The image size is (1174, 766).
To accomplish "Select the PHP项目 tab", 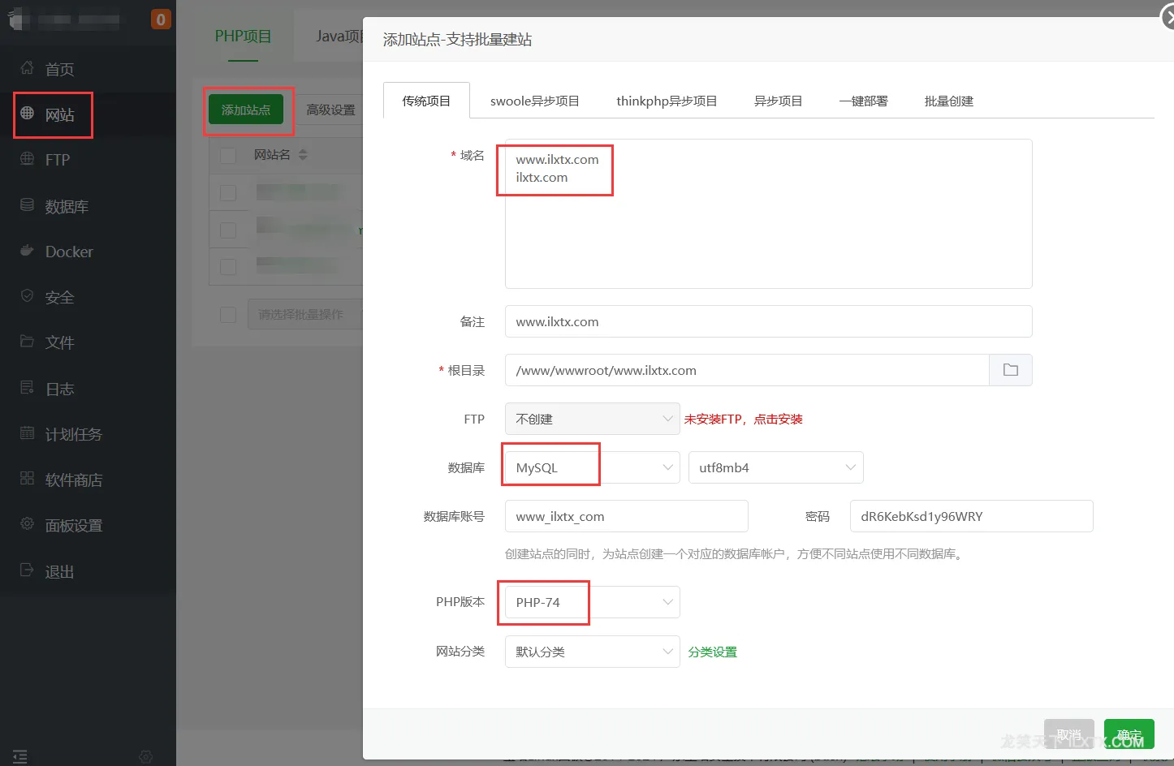I will tap(243, 37).
